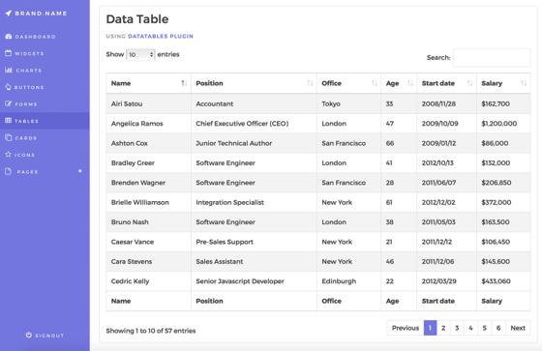Click the $1,200,000 salary cell
The image size is (542, 351).
[x=503, y=124]
